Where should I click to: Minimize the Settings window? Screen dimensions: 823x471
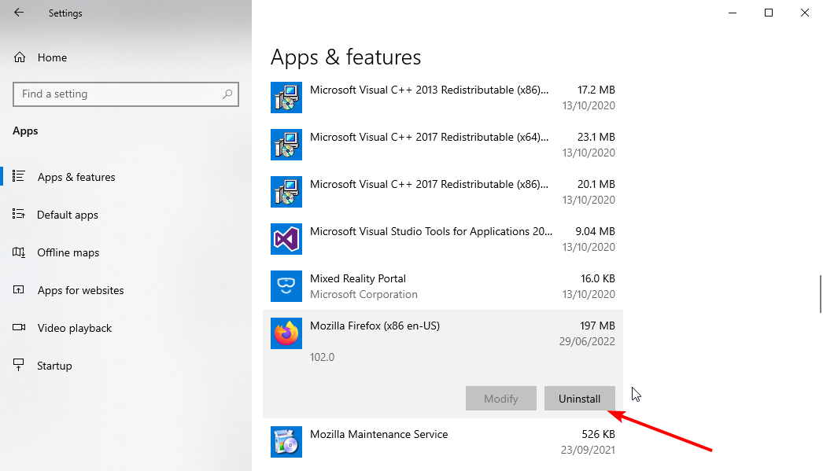[733, 13]
